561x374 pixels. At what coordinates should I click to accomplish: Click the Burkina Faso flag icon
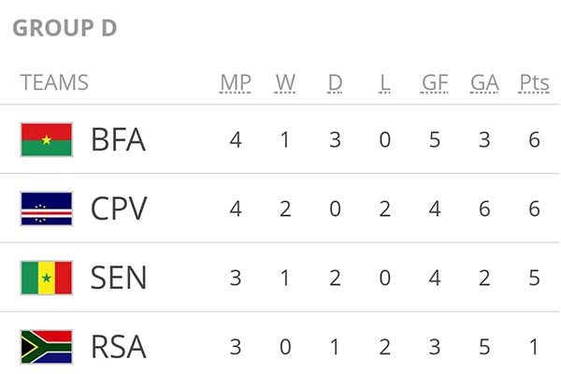coord(46,140)
